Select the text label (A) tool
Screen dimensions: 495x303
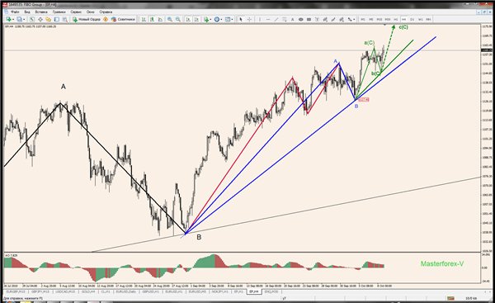(292, 19)
